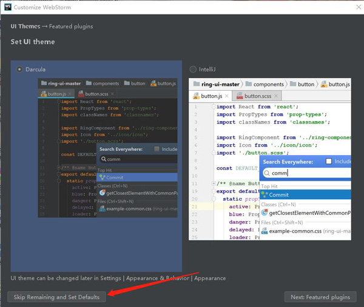Click the WebStorm logo in title bar
The image size is (364, 307).
(8, 7)
